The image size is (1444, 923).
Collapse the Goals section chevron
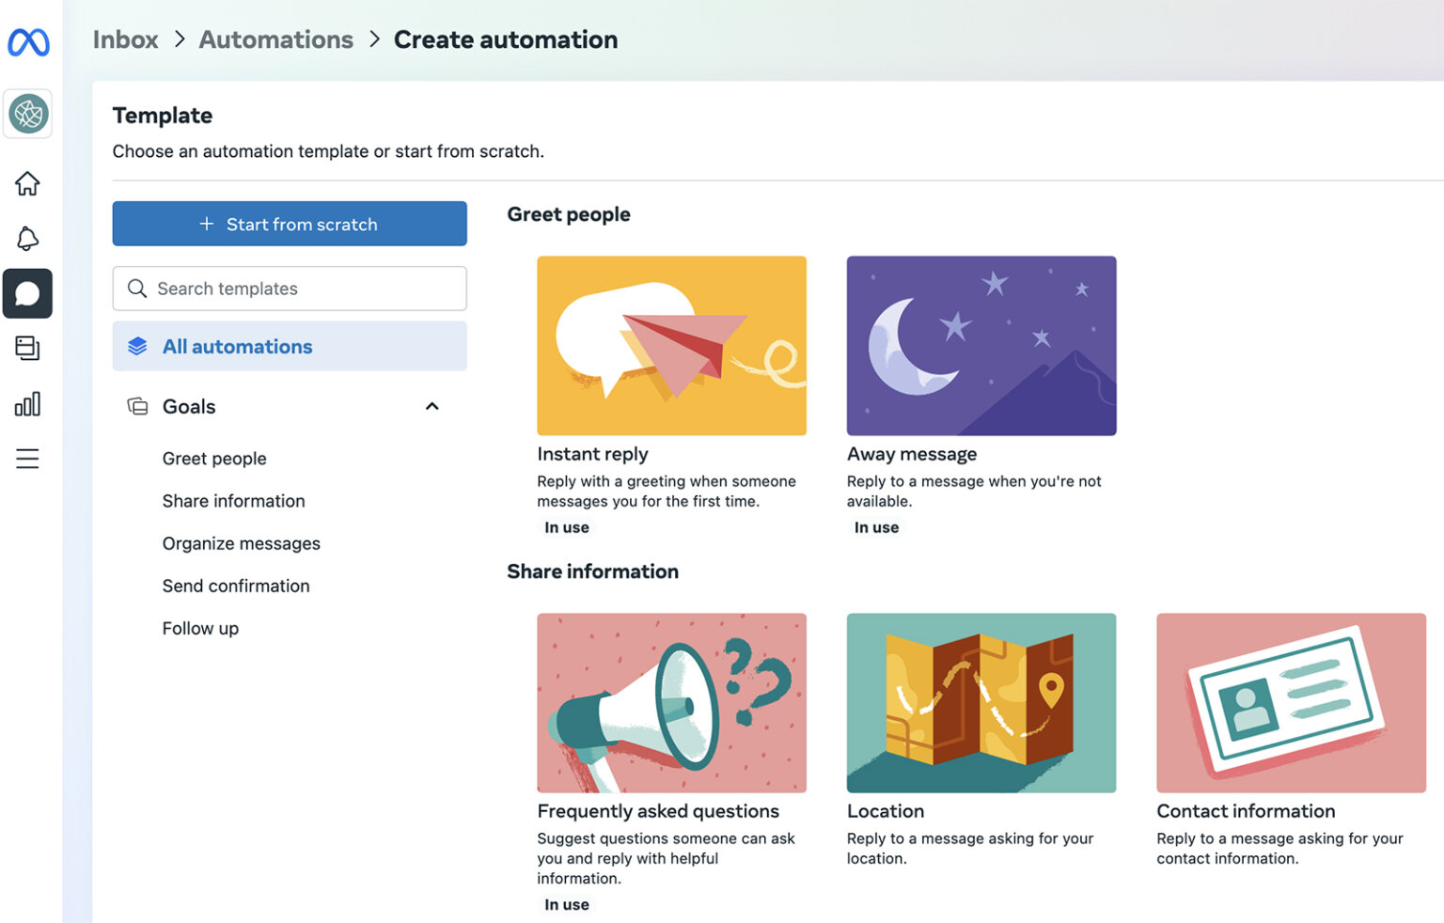click(x=432, y=406)
